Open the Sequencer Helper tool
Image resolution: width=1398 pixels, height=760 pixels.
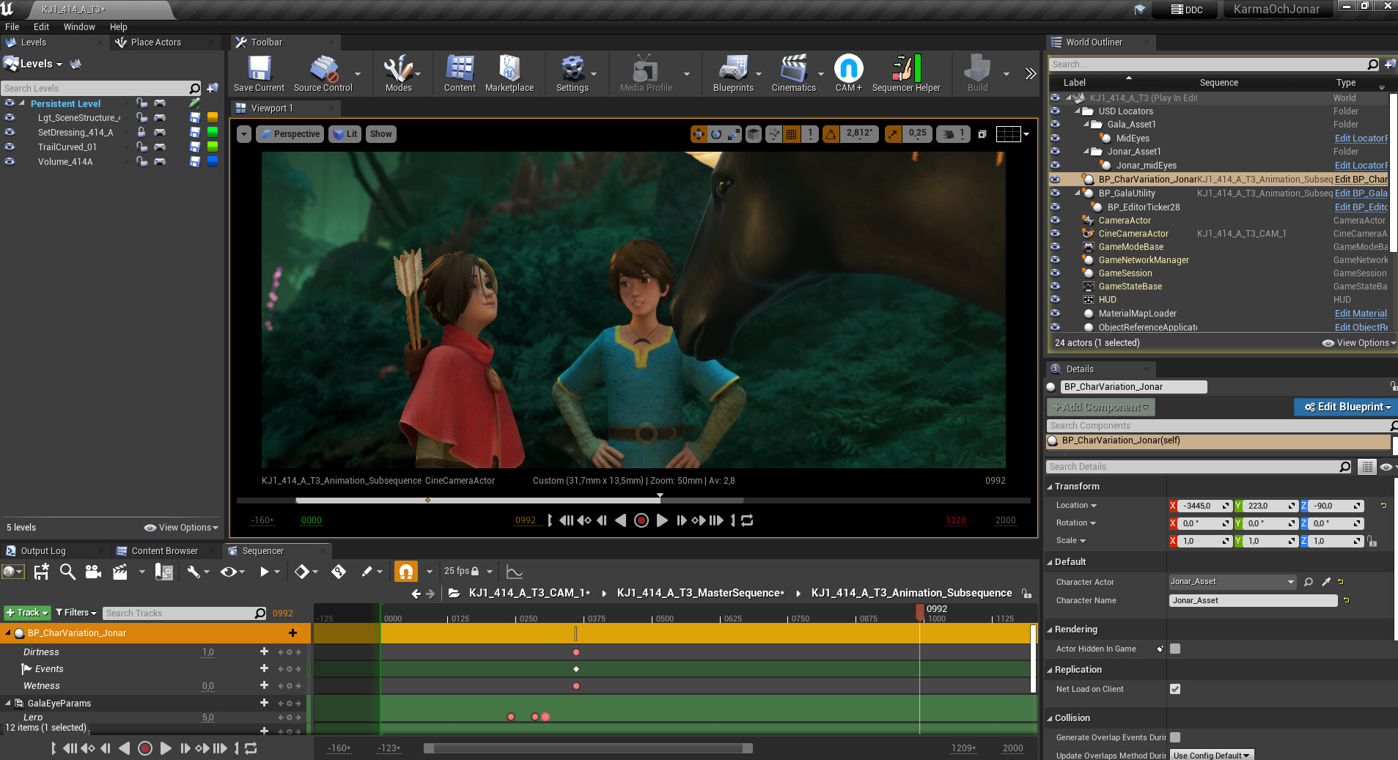coord(906,70)
